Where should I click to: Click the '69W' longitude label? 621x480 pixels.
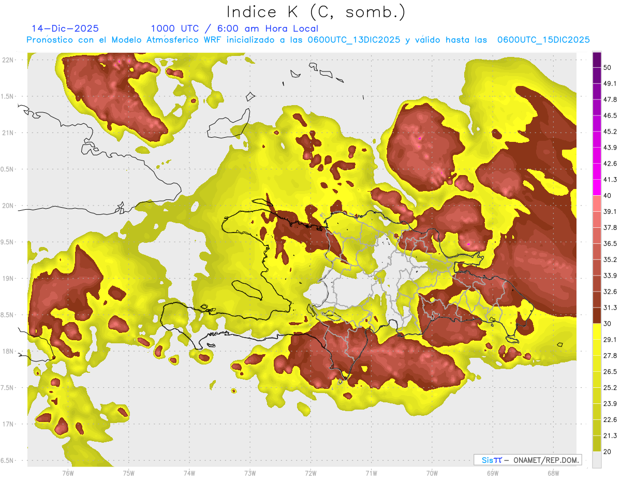coord(493,473)
